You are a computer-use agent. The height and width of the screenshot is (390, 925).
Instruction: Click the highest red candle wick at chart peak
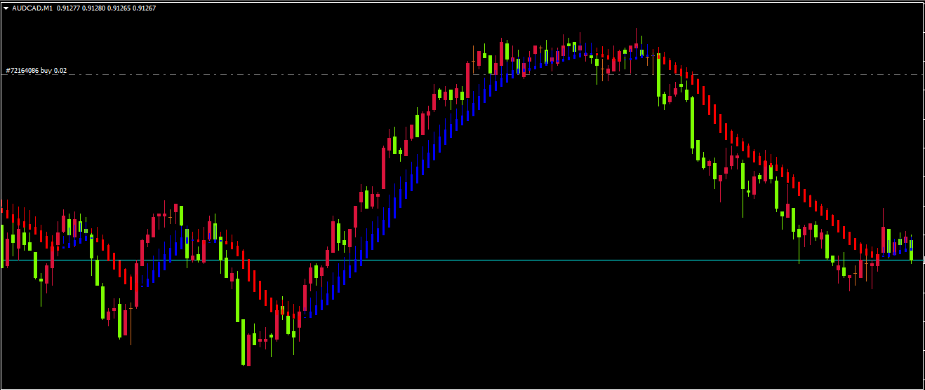[x=637, y=35]
